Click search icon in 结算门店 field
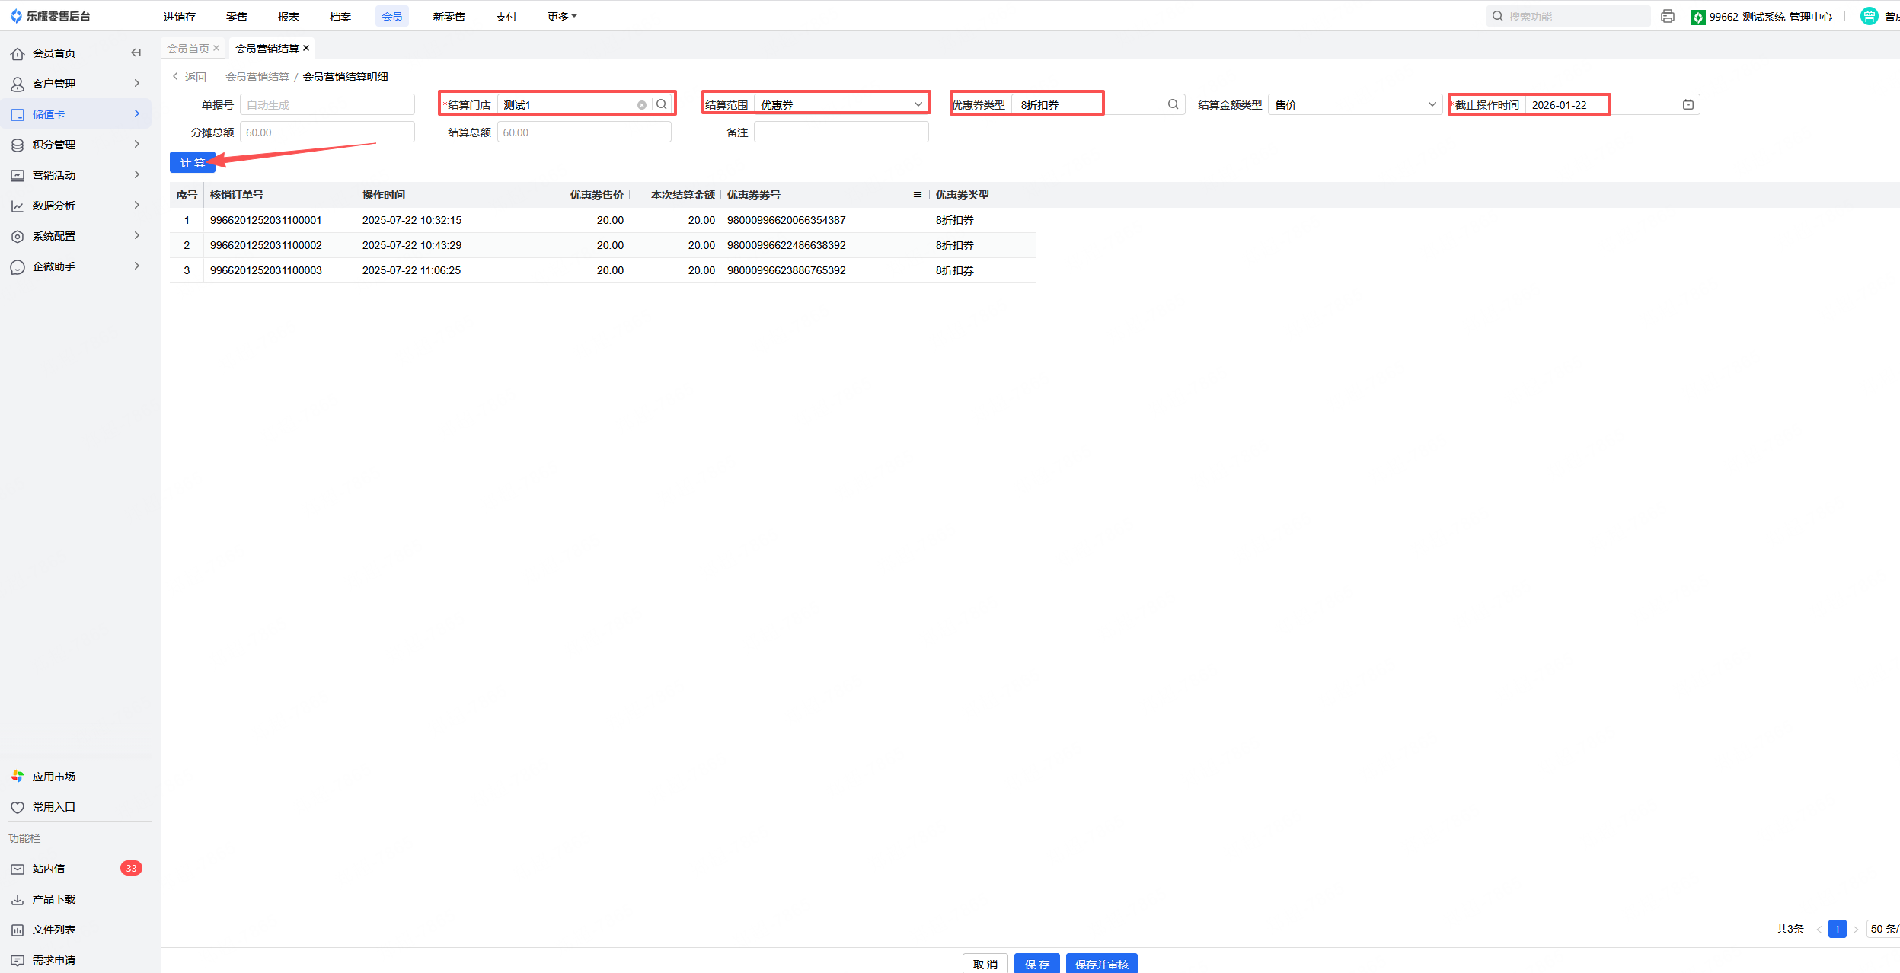 tap(662, 104)
